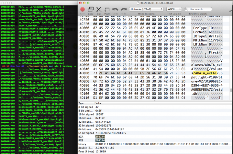Screen dimensions: 233x154
Task: Click the Type column header
Action: [x=81, y=103]
